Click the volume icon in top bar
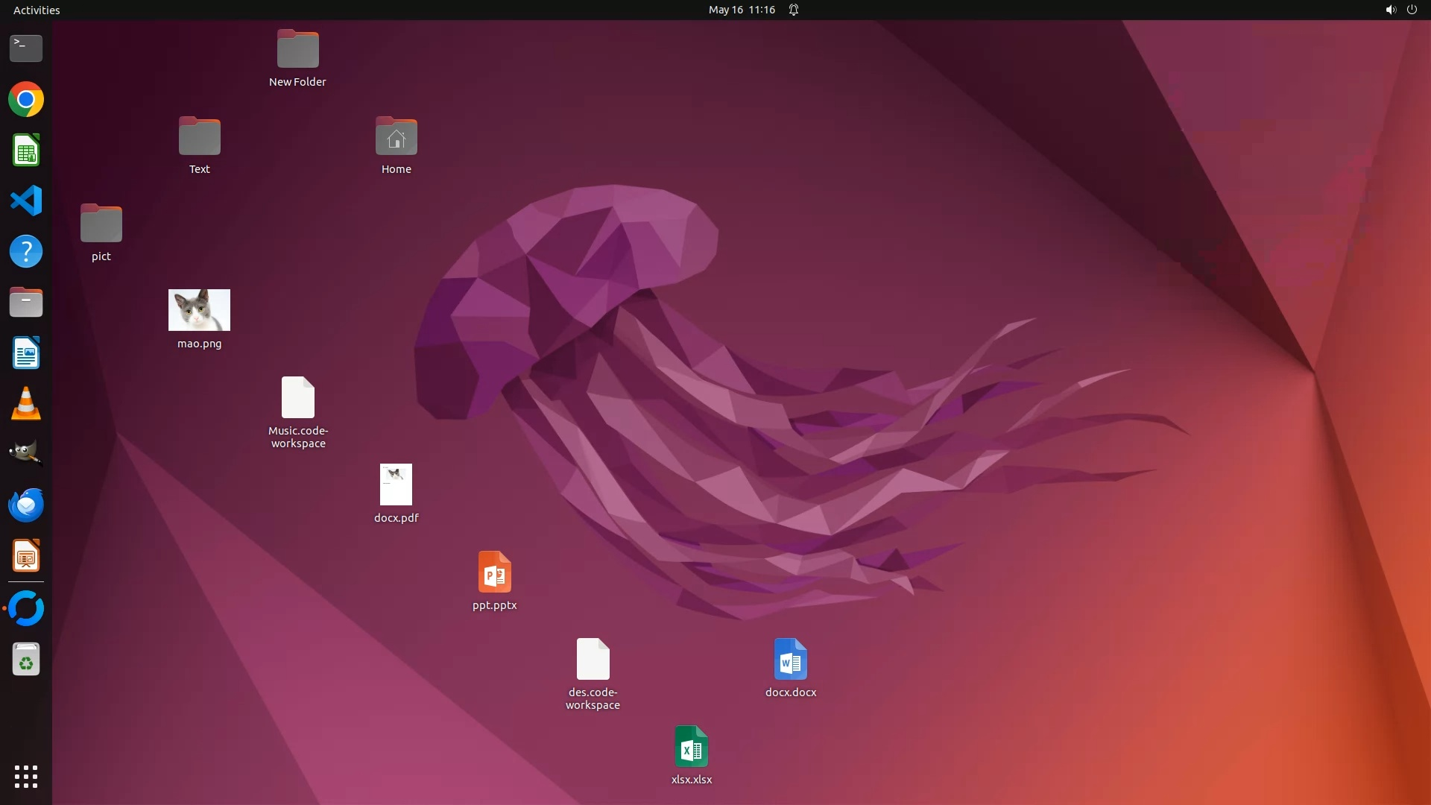 [1390, 10]
